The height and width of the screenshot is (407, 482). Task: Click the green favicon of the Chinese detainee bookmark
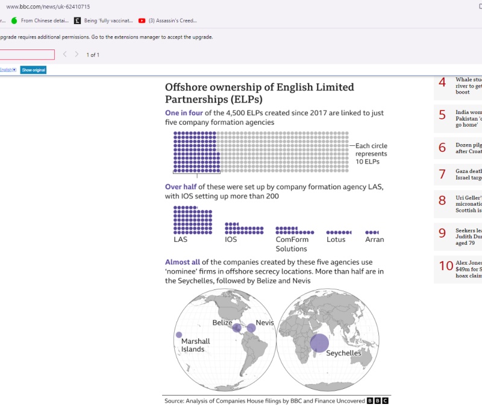coord(14,21)
